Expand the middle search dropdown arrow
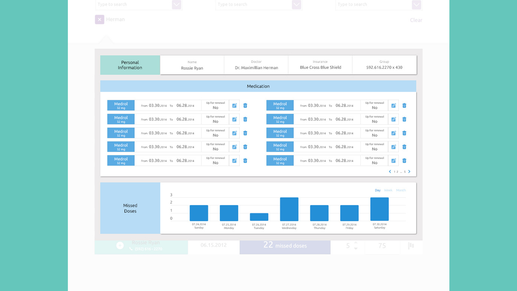 coord(296,4)
